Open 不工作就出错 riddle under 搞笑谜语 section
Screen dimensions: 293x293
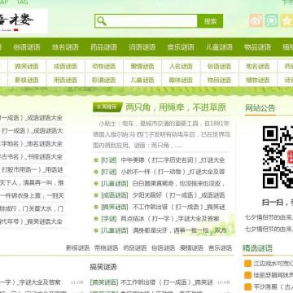[x=167, y=282]
